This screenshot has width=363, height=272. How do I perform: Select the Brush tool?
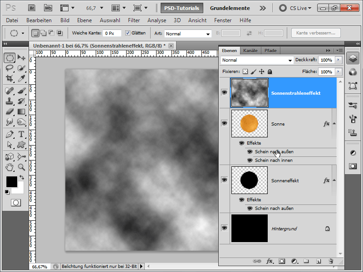(x=21, y=90)
